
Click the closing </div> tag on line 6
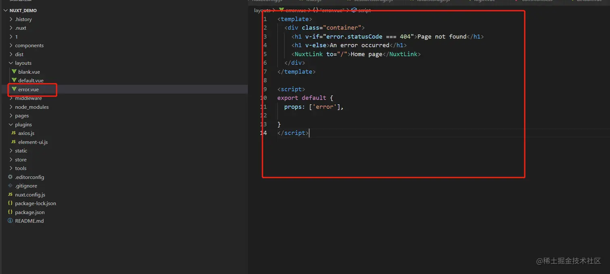point(295,63)
